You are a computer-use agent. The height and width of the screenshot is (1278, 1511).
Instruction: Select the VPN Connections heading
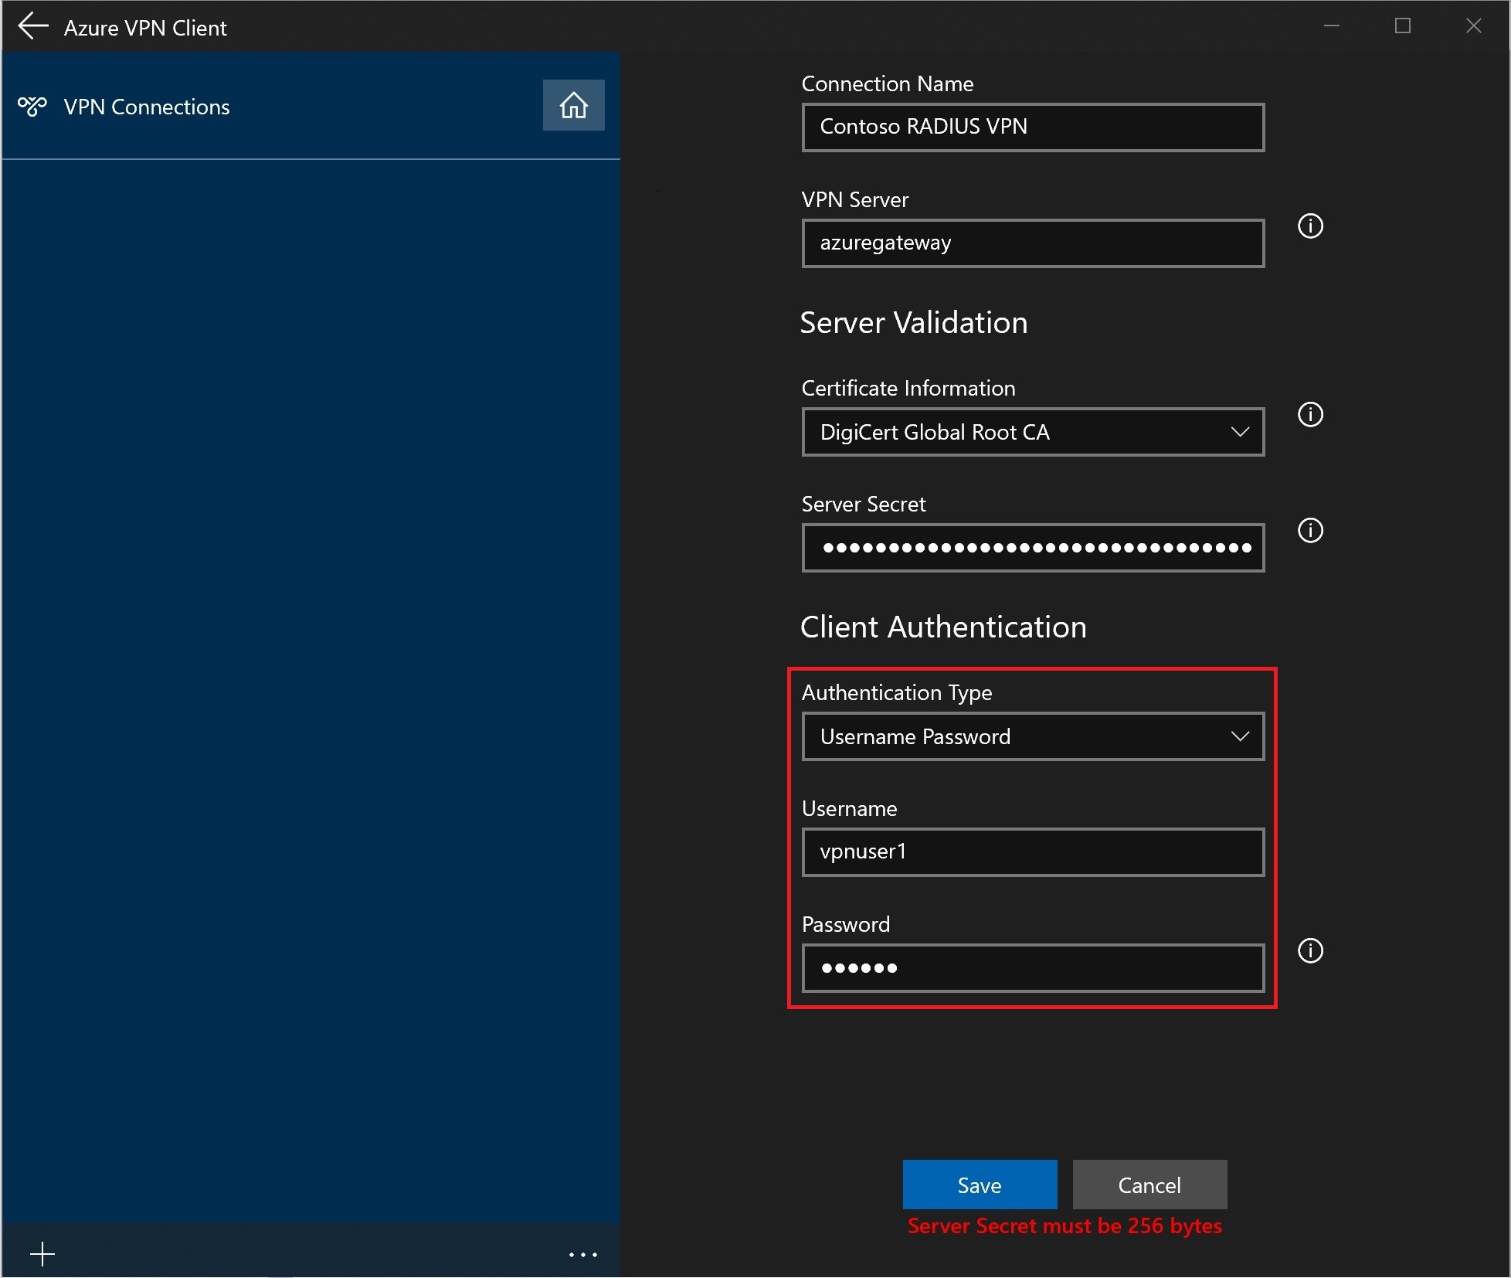pos(147,107)
